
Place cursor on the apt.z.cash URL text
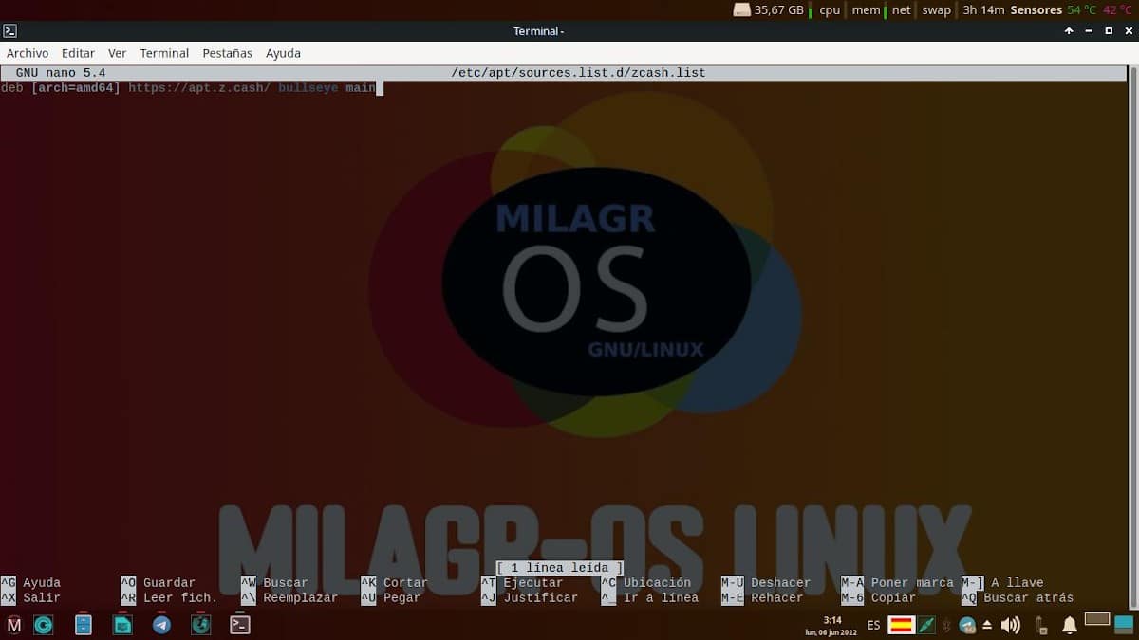coord(199,88)
